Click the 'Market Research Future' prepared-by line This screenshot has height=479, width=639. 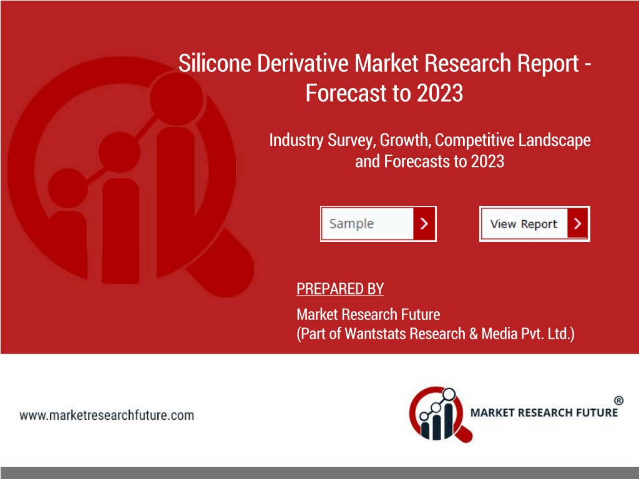(x=368, y=314)
